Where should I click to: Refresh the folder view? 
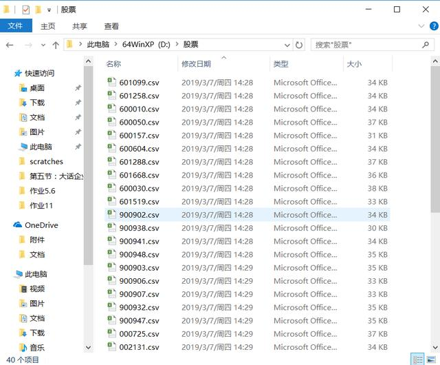pyautogui.click(x=299, y=45)
